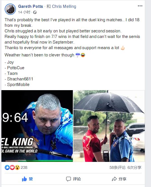Click the wow face reaction icon
This screenshot has width=151, height=187.
pyautogui.click(x=17, y=167)
